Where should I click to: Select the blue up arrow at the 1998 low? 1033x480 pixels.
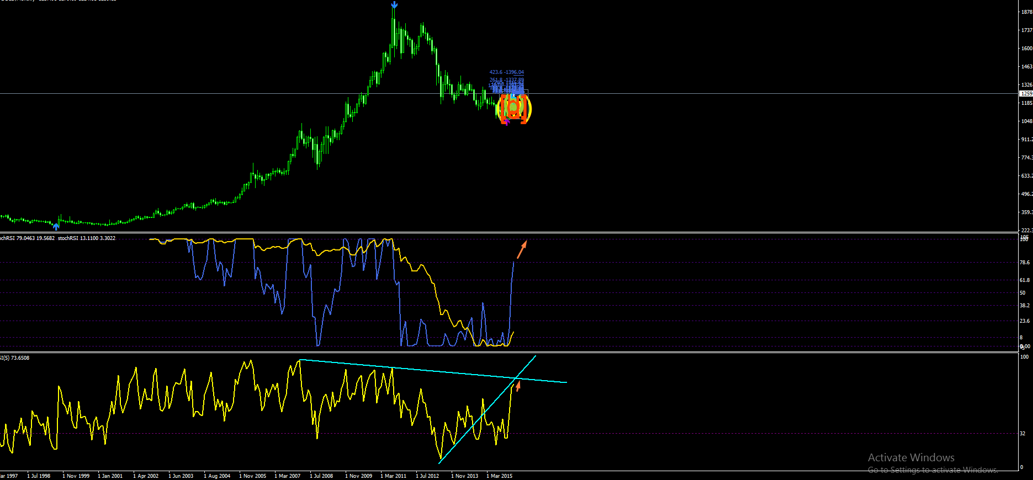pos(56,226)
